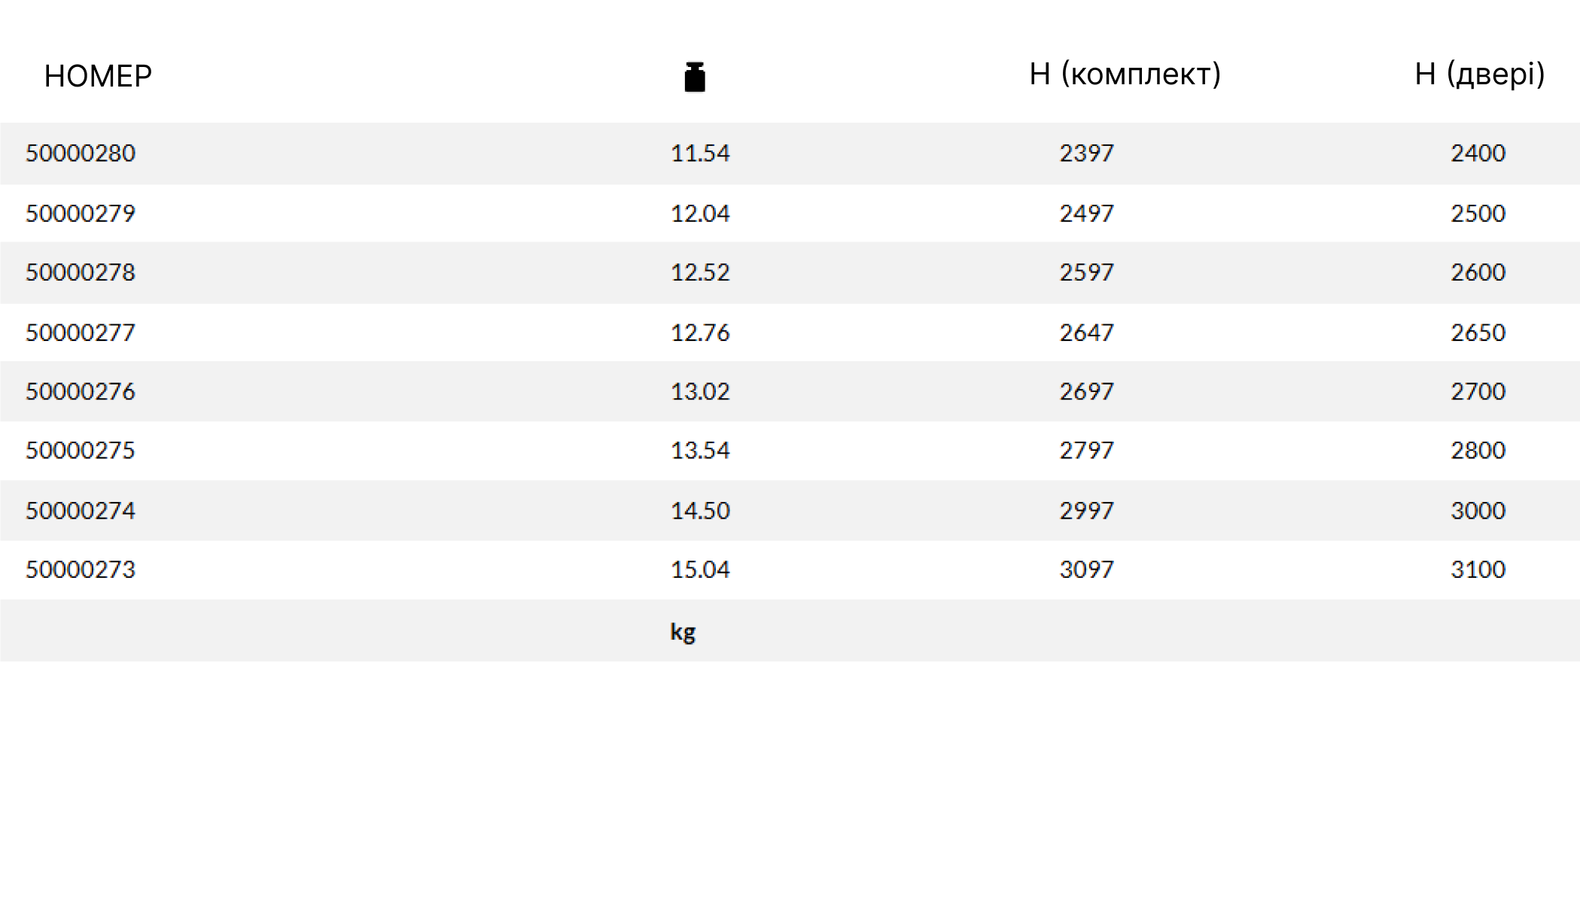Viewport: 1580px width, 903px height.
Task: Click the Н (двері) column header
Action: coord(1479,74)
